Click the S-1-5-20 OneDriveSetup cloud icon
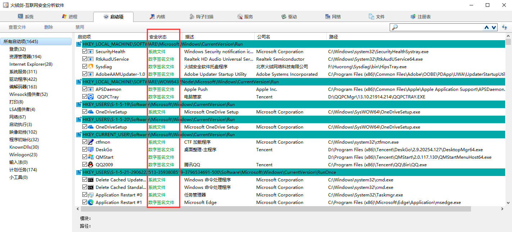The image size is (512, 232). [x=91, y=127]
